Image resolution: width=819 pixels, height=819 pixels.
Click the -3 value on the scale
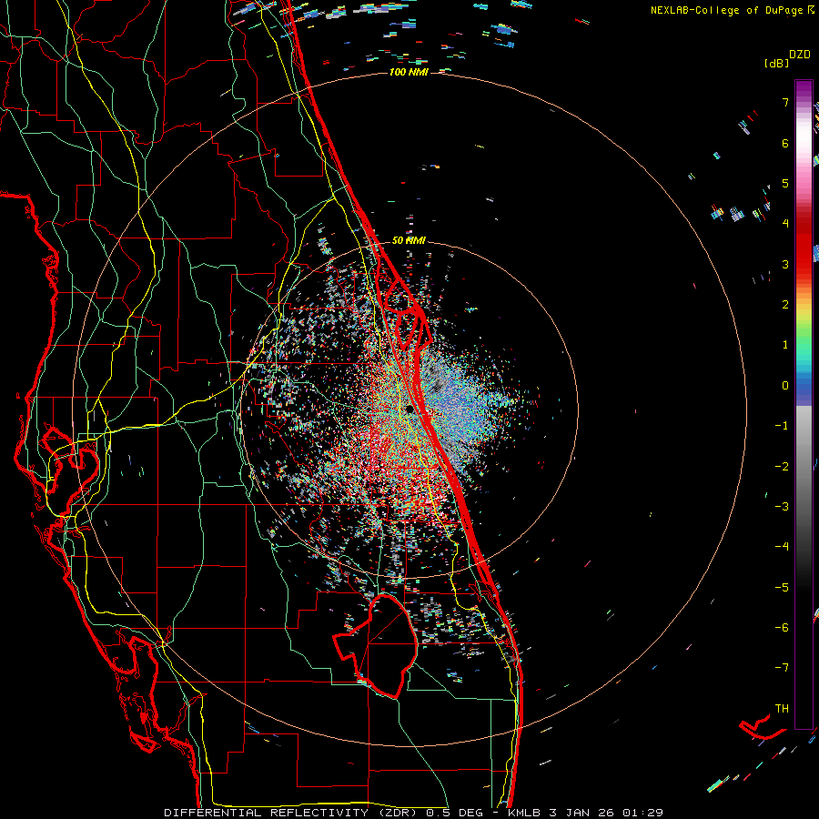click(782, 507)
